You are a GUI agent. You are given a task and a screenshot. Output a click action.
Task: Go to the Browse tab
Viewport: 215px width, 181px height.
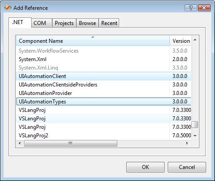coord(87,23)
